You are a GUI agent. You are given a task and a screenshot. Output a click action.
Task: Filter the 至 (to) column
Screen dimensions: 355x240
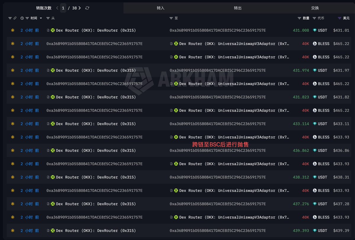(171, 18)
